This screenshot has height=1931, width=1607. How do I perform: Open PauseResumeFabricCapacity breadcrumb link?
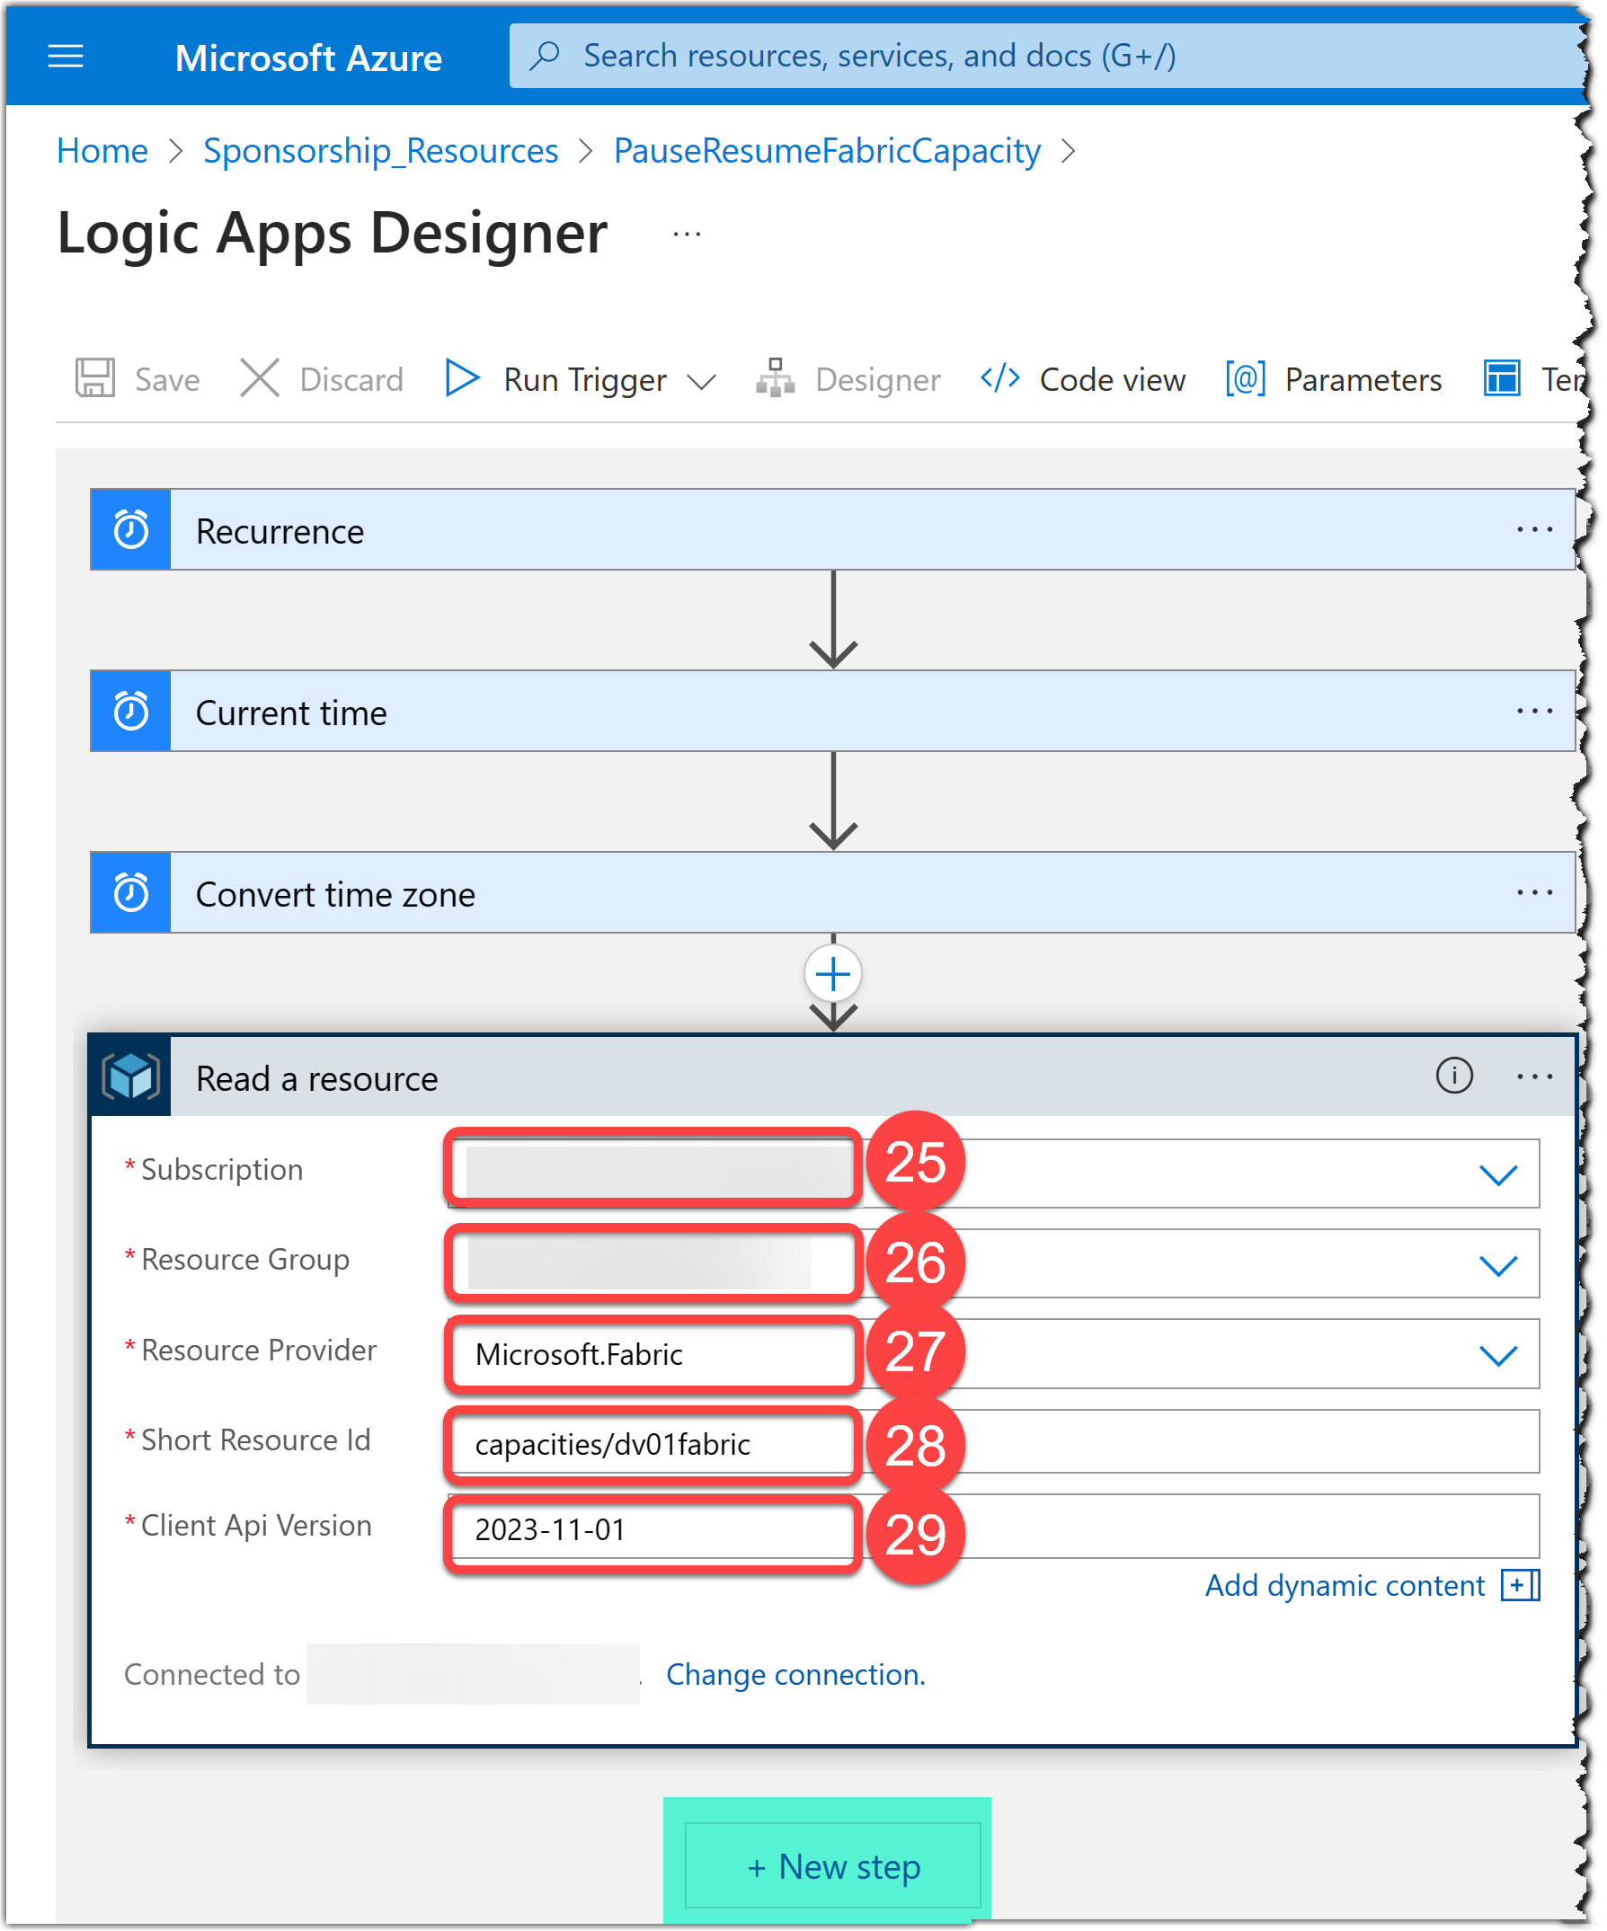pyautogui.click(x=827, y=151)
